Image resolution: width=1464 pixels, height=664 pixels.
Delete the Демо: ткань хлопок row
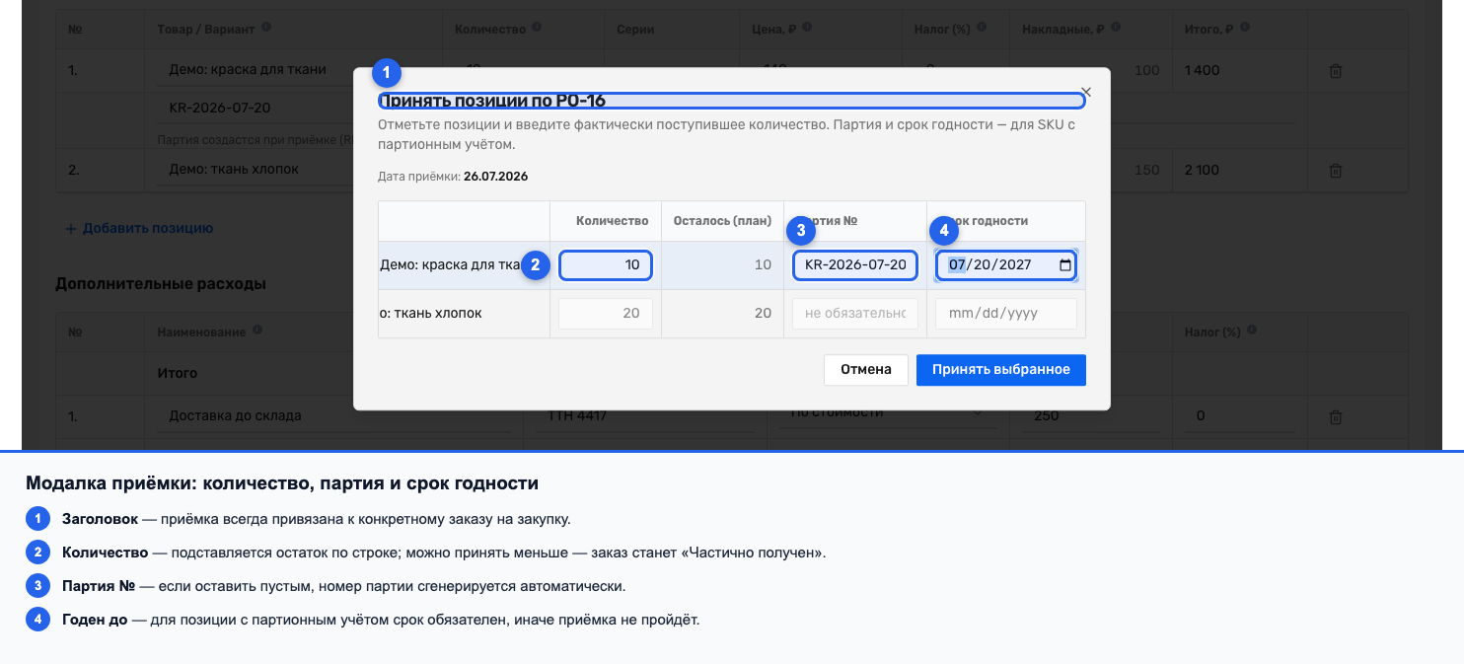[x=1335, y=170]
